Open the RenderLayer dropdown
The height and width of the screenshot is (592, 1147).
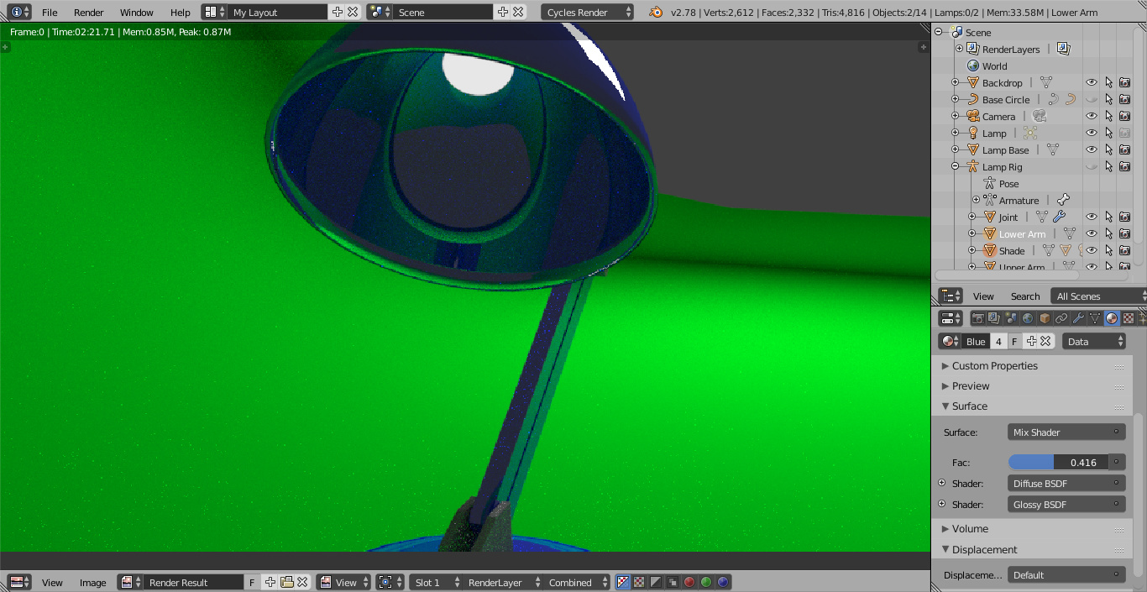[503, 582]
